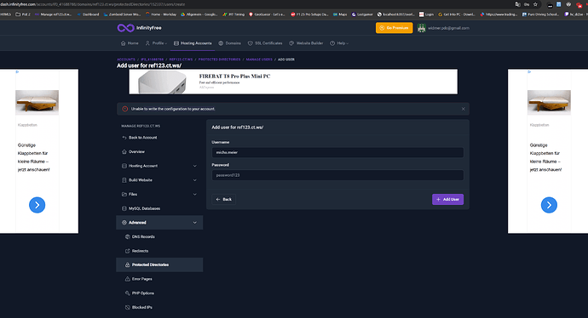This screenshot has height=318, width=588.
Task: Click the error alert warning icon
Action: point(125,109)
